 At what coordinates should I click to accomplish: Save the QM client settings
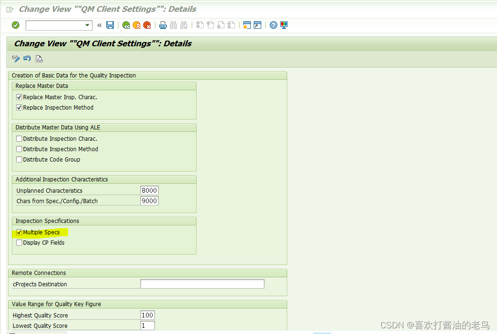(110, 25)
